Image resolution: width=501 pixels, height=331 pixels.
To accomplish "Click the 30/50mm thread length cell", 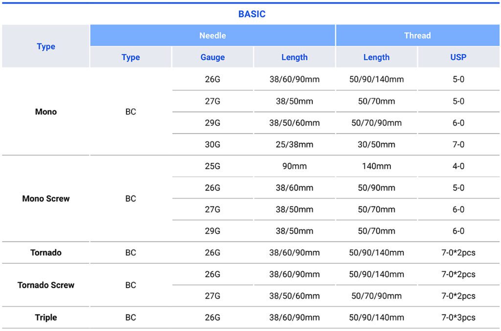I will click(x=376, y=145).
